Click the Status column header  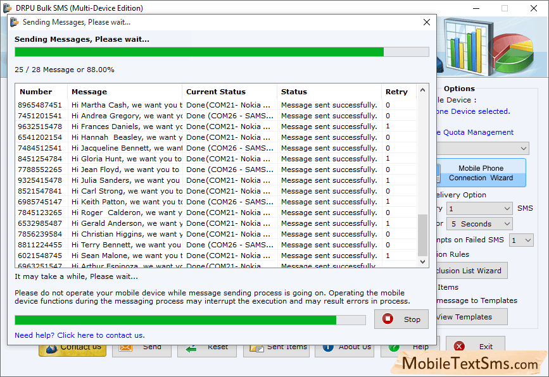tap(329, 92)
